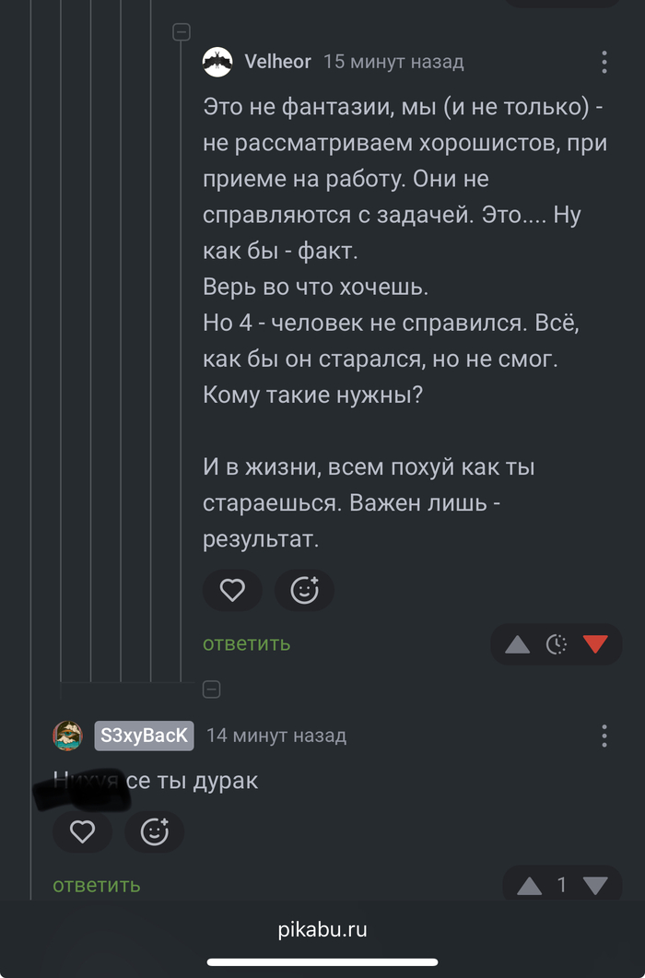The image size is (645, 978).
Task: Collapse Velheor's comment thread
Action: point(182,32)
